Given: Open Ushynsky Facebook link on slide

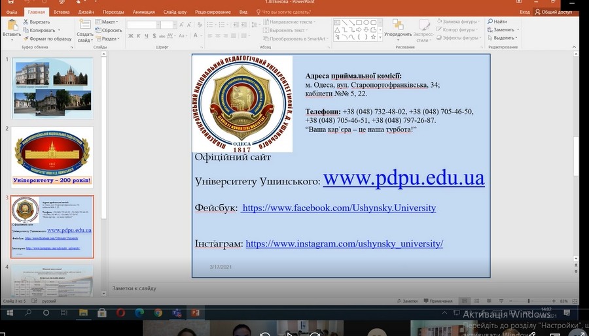Looking at the screenshot, I should 338,208.
